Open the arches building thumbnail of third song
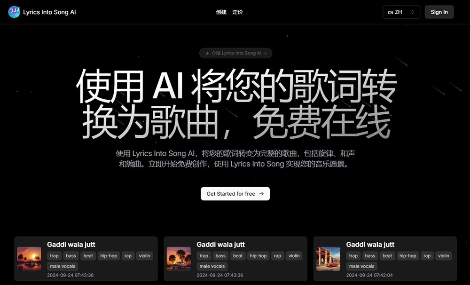 (328, 259)
